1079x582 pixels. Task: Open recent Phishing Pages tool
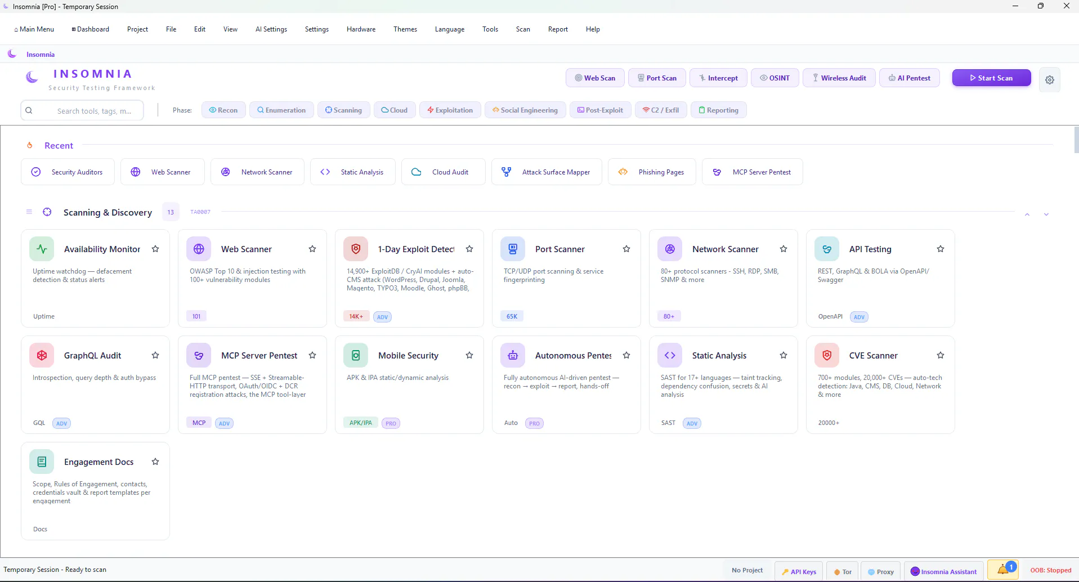[x=652, y=172]
